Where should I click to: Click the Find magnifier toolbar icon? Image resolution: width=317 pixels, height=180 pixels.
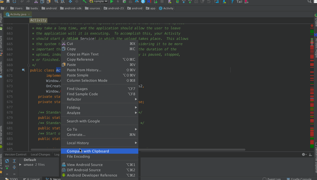tap(56, 2)
